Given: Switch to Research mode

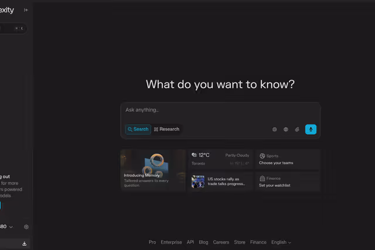Looking at the screenshot, I should click(x=166, y=129).
